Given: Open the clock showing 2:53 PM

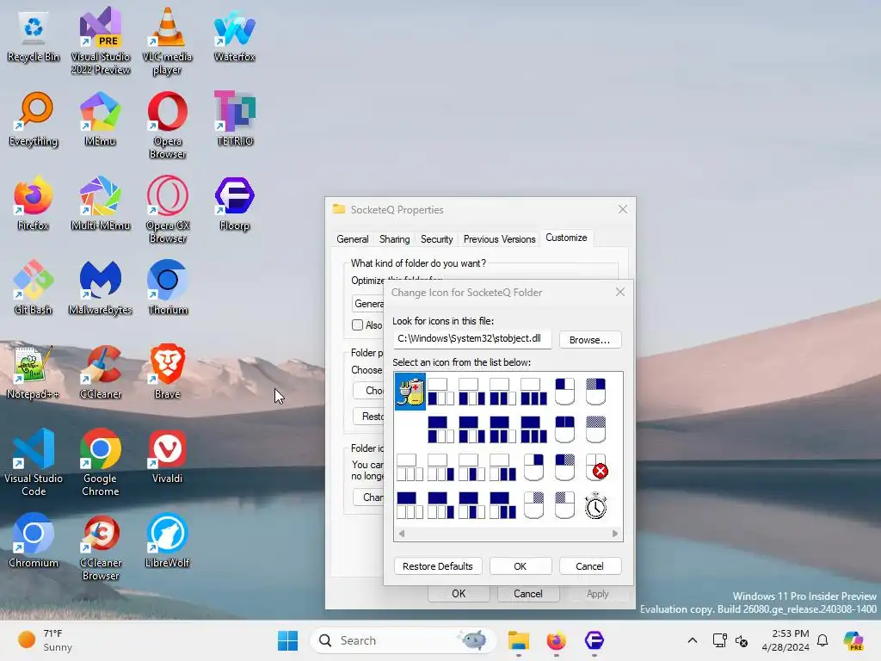Looking at the screenshot, I should coord(786,640).
